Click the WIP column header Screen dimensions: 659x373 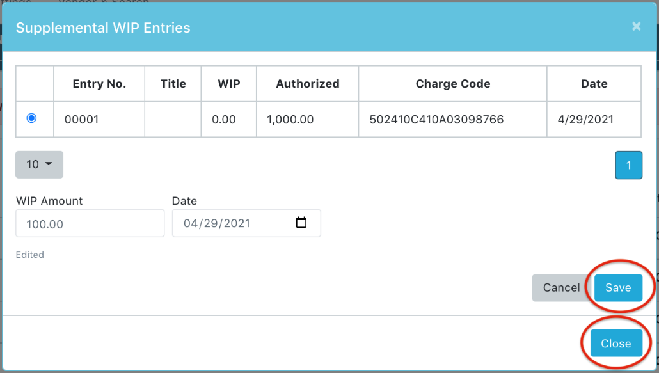[x=228, y=84]
